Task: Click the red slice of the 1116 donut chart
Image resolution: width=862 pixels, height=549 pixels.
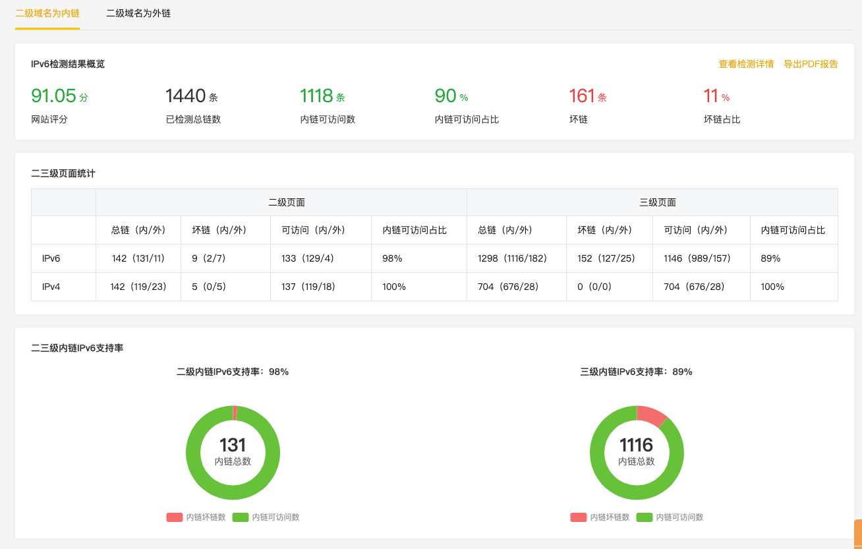Action: 651,415
